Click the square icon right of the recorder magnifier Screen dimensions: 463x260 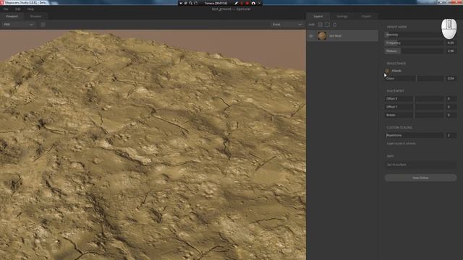(x=196, y=3)
